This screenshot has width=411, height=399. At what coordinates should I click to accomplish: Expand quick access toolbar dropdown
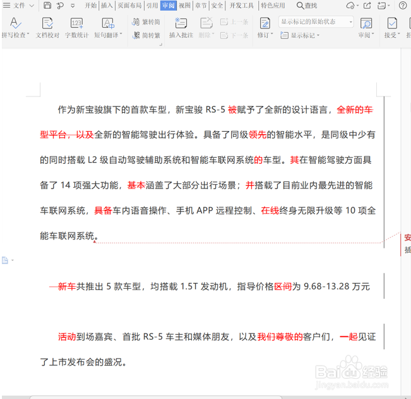(73, 6)
